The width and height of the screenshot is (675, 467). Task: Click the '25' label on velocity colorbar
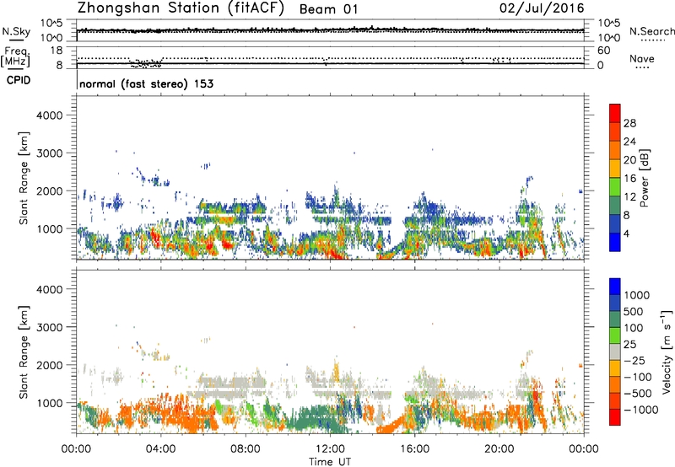pos(631,345)
